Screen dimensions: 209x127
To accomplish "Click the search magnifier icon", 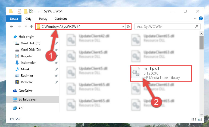I will tap(196, 27).
